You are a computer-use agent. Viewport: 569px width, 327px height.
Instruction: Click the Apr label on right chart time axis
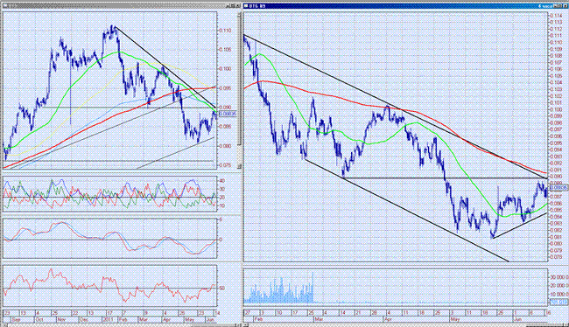[x=388, y=320]
